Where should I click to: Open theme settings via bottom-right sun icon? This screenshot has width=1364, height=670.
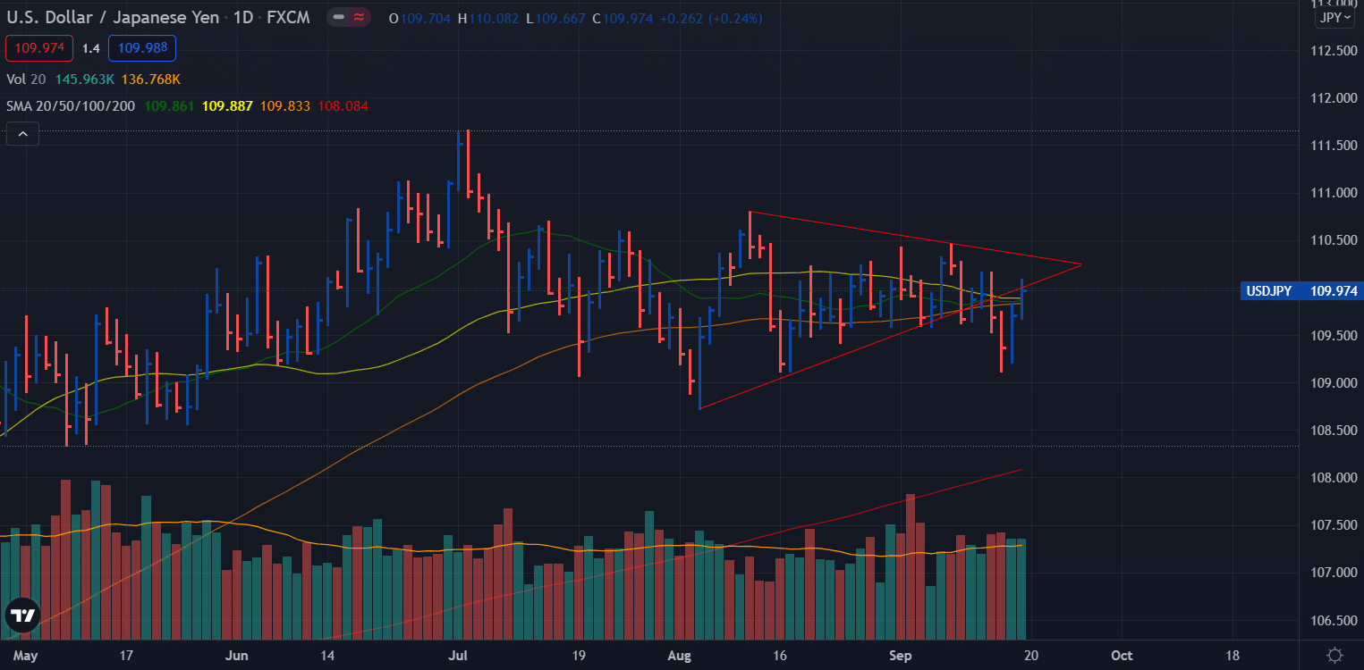[x=1336, y=656]
